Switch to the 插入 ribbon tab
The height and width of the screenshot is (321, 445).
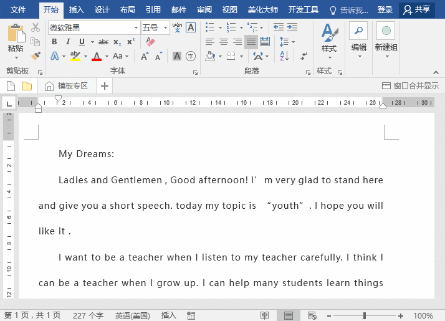point(77,9)
